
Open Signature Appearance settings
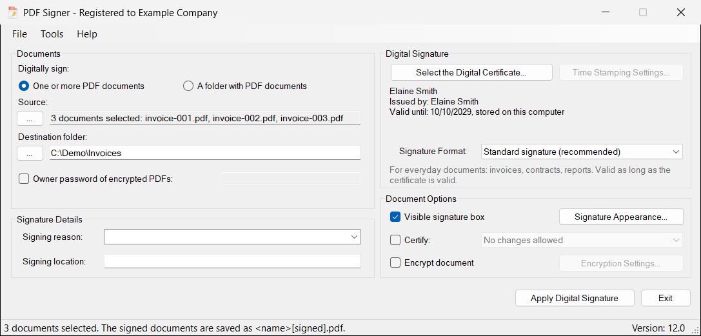click(x=621, y=217)
